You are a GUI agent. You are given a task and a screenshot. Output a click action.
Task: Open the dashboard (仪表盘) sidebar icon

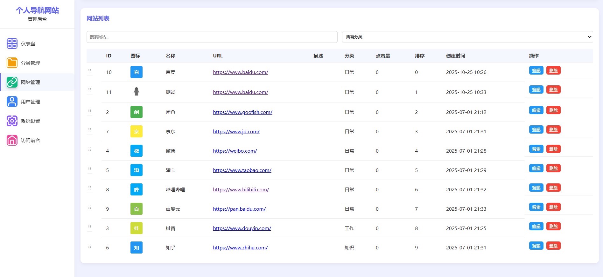(12, 43)
